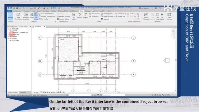
Task: Click the Tile Views button
Action: point(162,16)
